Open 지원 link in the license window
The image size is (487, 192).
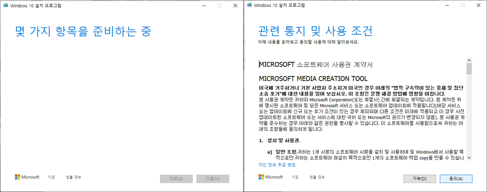click(x=295, y=177)
